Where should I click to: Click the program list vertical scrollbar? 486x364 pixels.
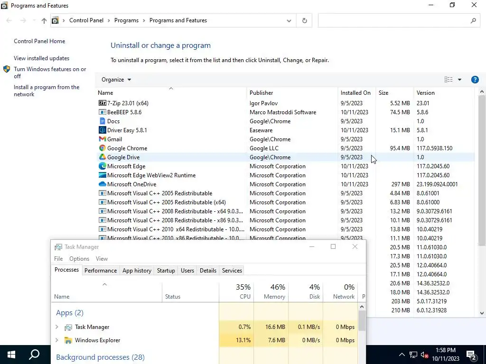pyautogui.click(x=482, y=170)
